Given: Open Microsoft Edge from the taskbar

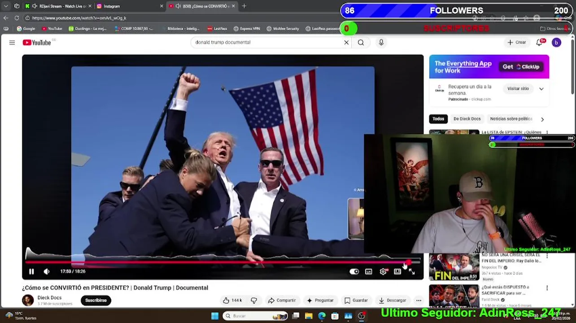Looking at the screenshot, I should [x=322, y=316].
